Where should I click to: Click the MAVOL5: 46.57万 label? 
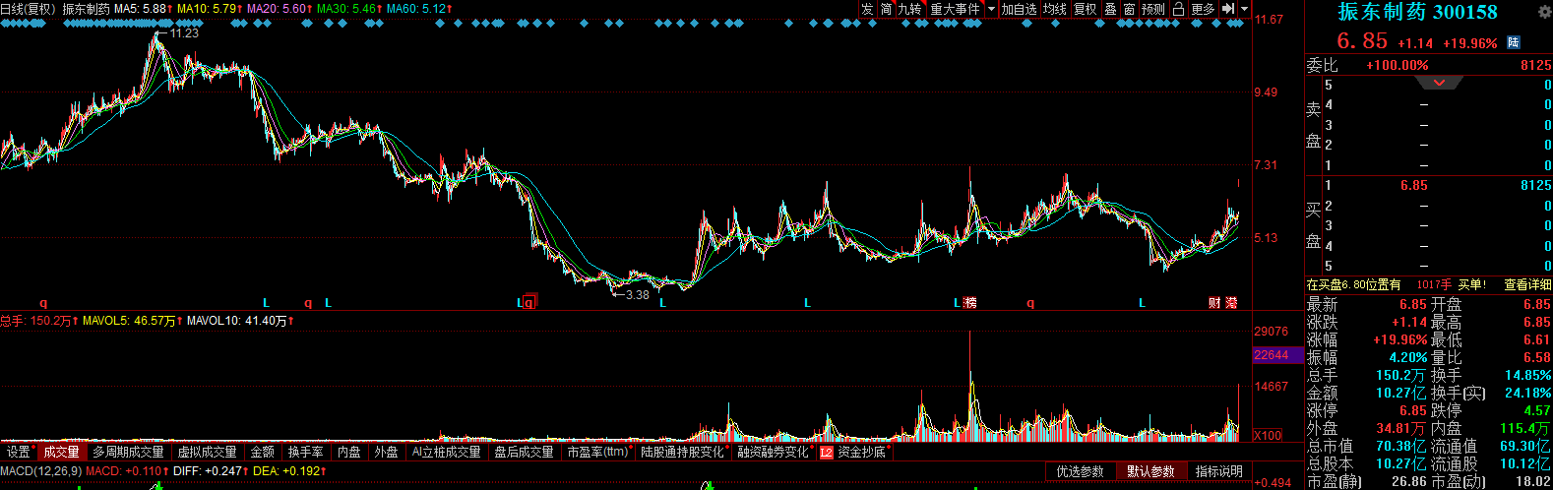coord(133,321)
